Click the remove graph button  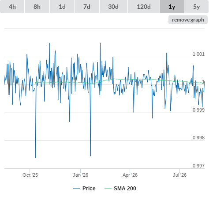[188, 20]
